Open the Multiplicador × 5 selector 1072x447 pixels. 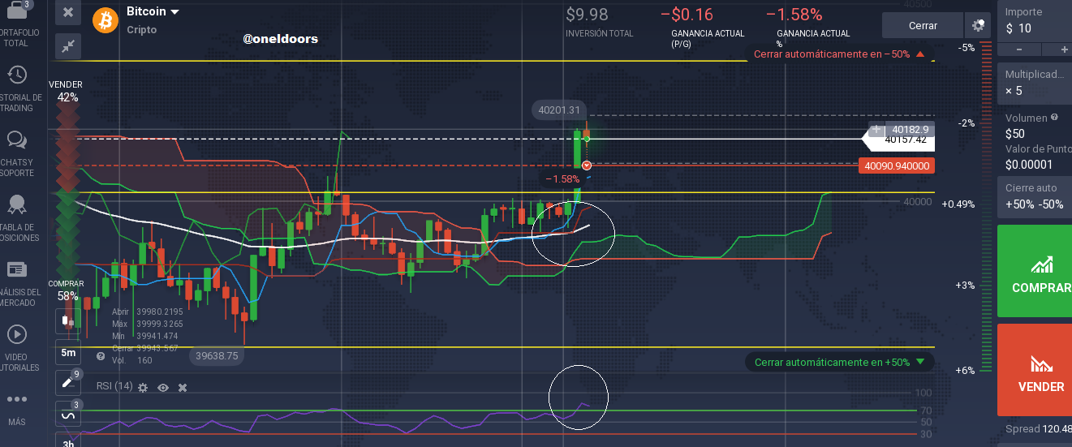click(1035, 83)
